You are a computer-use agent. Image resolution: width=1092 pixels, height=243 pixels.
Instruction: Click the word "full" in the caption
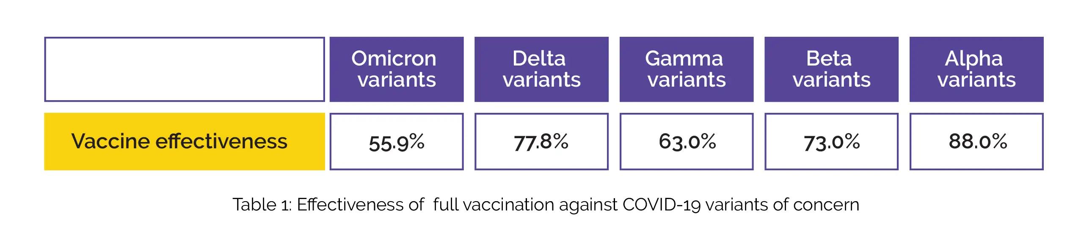pos(446,205)
